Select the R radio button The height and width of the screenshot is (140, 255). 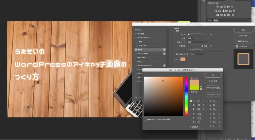191,114
